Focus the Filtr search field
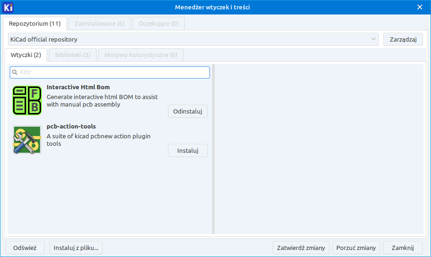The width and height of the screenshot is (431, 257). (x=110, y=72)
